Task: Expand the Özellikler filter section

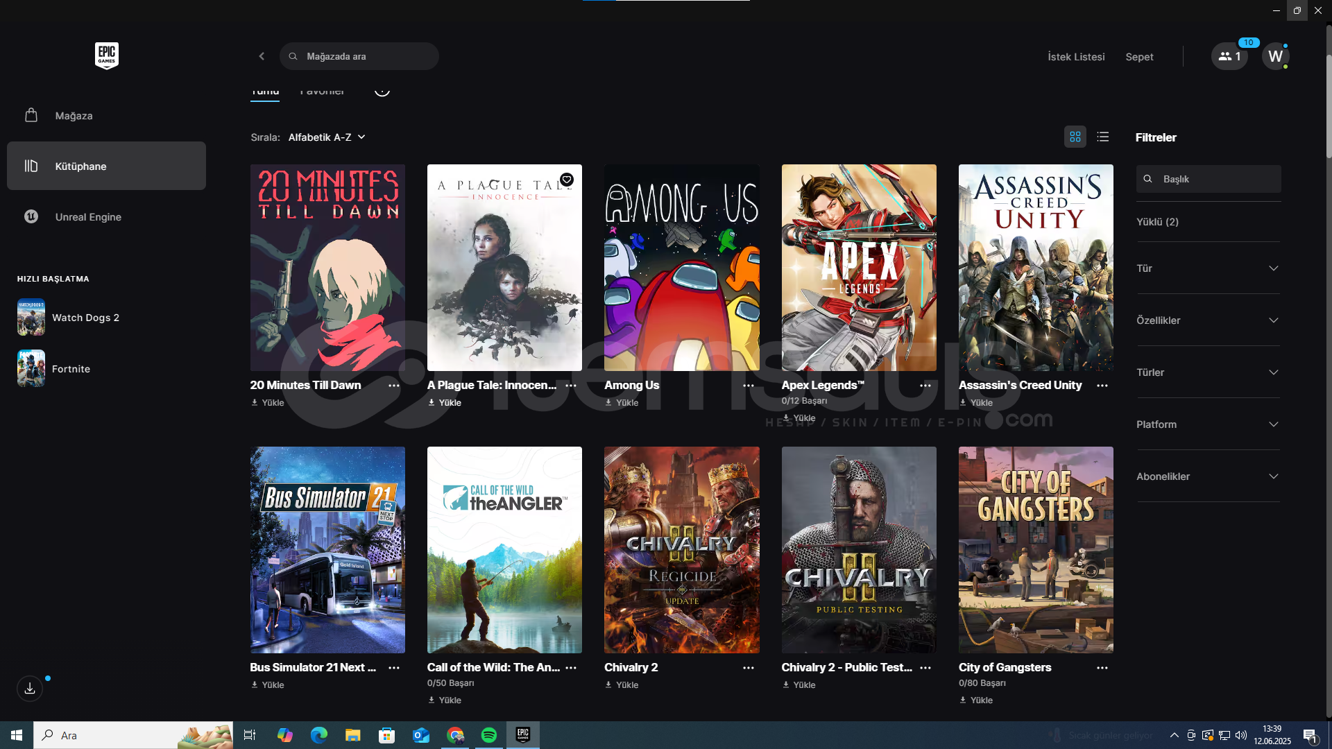Action: (x=1208, y=320)
